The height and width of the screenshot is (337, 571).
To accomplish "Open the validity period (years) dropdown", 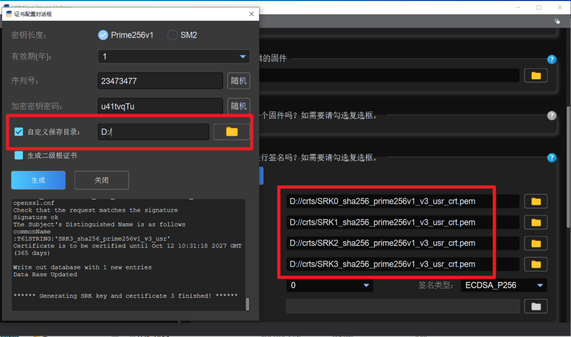I will tap(174, 57).
